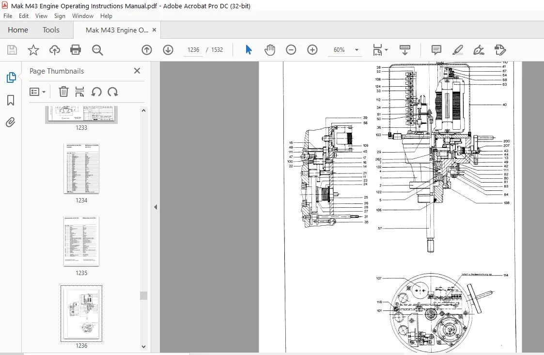Rotate page clockwise
The image size is (544, 355).
click(x=113, y=92)
